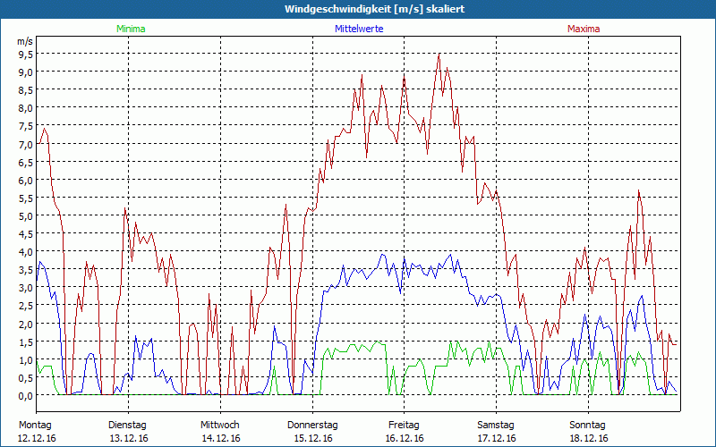The width and height of the screenshot is (716, 447).
Task: Click the 4,5 y-axis value
Action: (26, 233)
